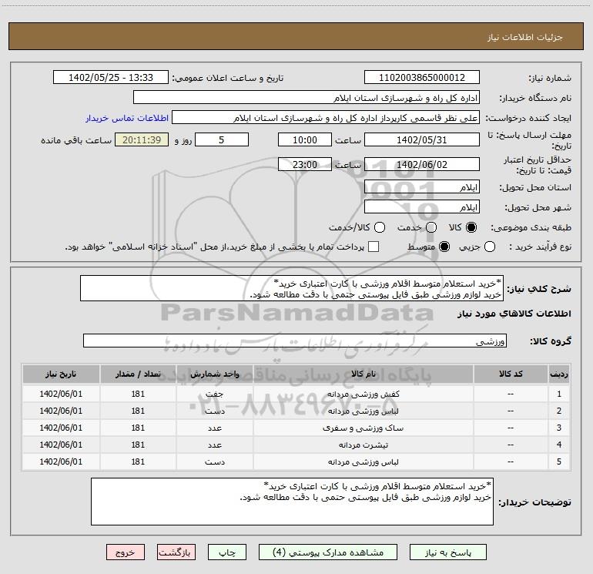Click the نام کالا column header

[x=363, y=374]
